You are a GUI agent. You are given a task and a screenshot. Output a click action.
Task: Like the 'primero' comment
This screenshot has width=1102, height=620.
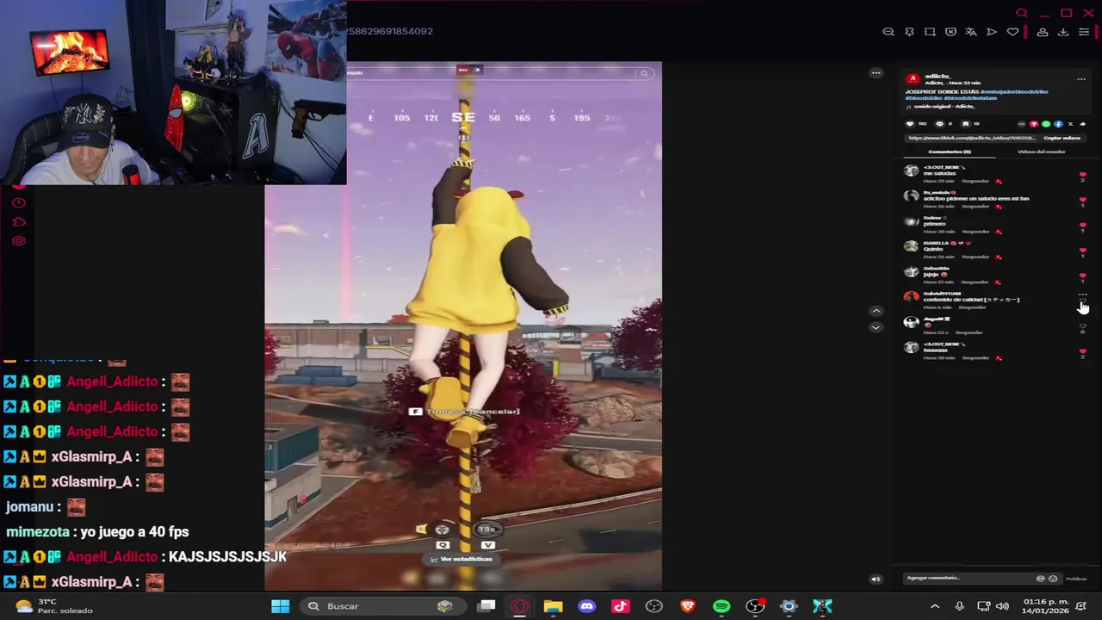pos(1083,225)
